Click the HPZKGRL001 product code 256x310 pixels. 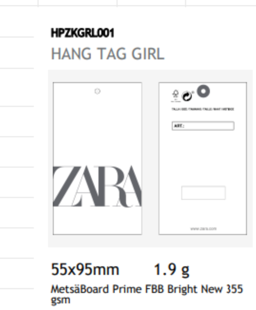coord(83,33)
